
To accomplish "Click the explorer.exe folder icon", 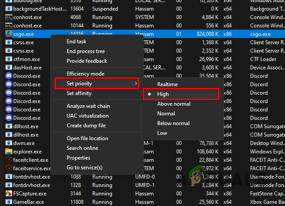I will pyautogui.click(x=9, y=152).
